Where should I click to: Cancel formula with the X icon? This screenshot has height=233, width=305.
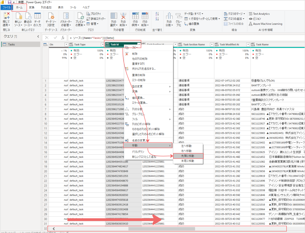click(47, 38)
